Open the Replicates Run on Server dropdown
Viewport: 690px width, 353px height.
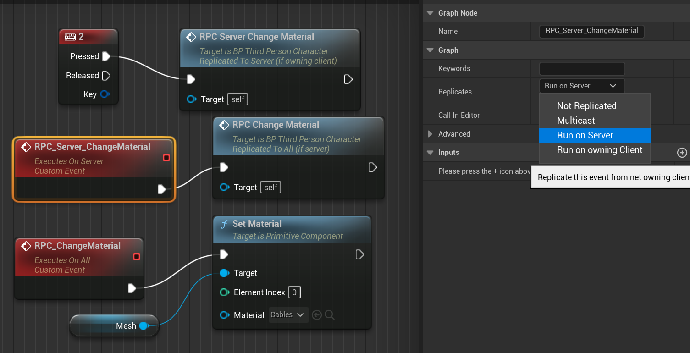582,86
